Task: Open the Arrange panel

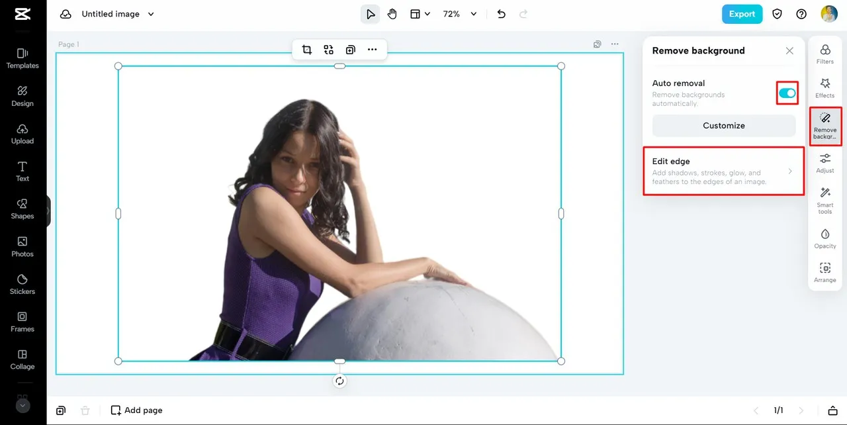Action: 825,272
